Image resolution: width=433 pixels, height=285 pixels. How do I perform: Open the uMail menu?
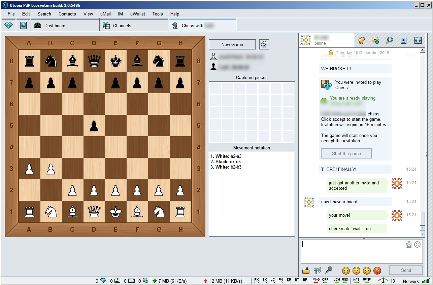[105, 14]
